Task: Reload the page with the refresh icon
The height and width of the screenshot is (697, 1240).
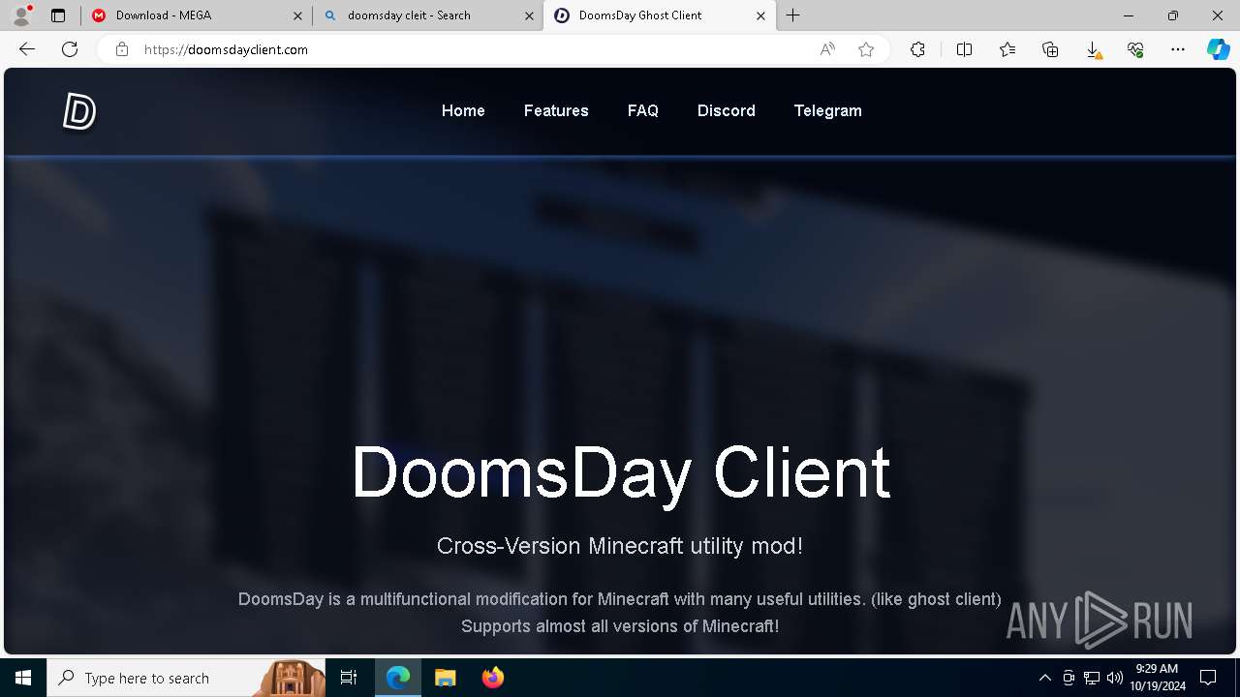Action: 70,49
